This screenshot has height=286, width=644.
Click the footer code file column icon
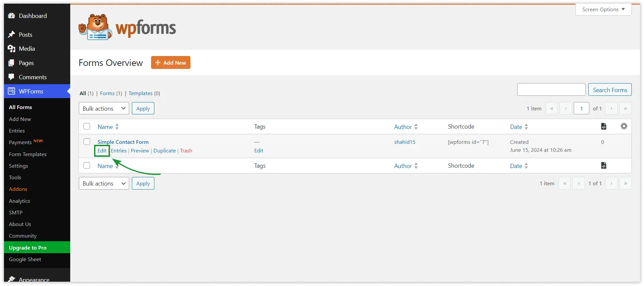[604, 165]
